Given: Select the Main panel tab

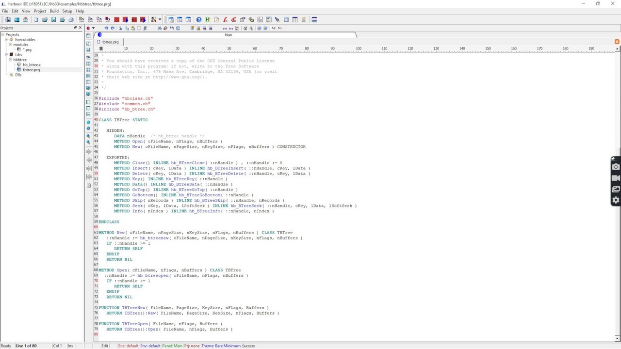Looking at the screenshot, I should pos(228,35).
